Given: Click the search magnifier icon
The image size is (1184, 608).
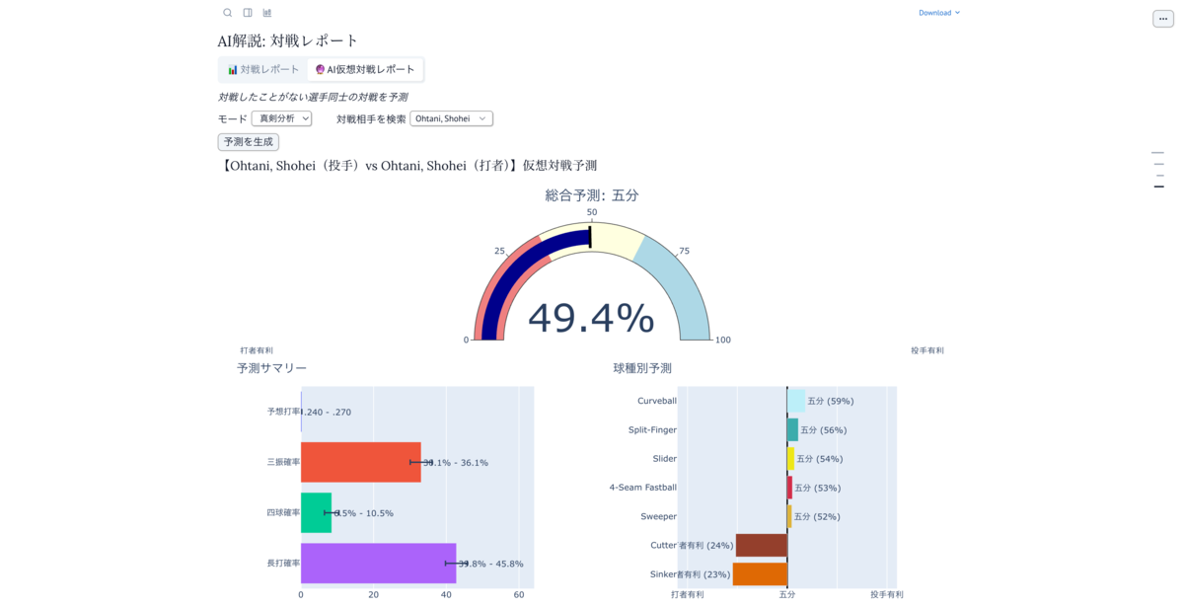Looking at the screenshot, I should (228, 13).
